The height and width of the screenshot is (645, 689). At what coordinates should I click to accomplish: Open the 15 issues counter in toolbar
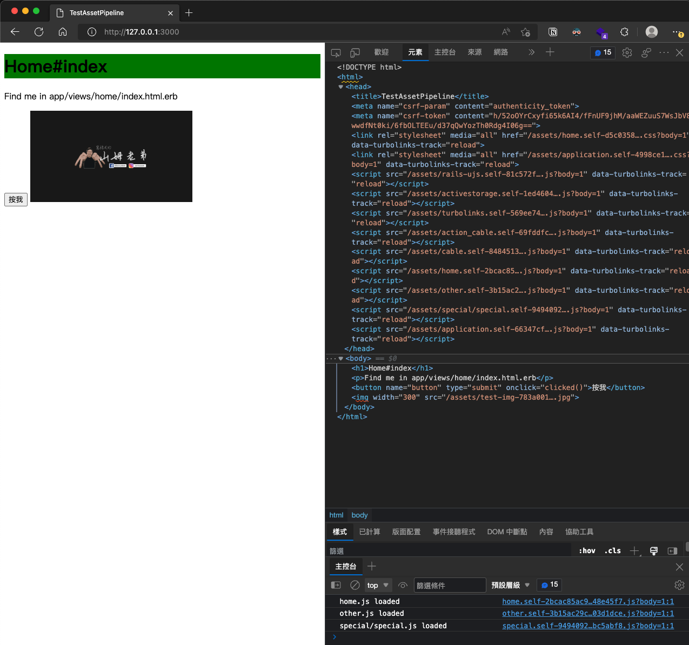603,52
